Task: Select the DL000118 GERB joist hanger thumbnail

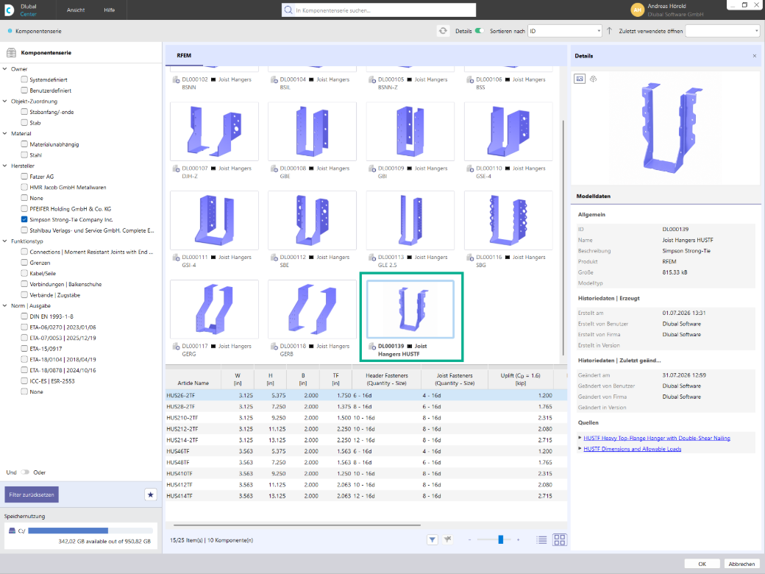Action: (x=312, y=309)
